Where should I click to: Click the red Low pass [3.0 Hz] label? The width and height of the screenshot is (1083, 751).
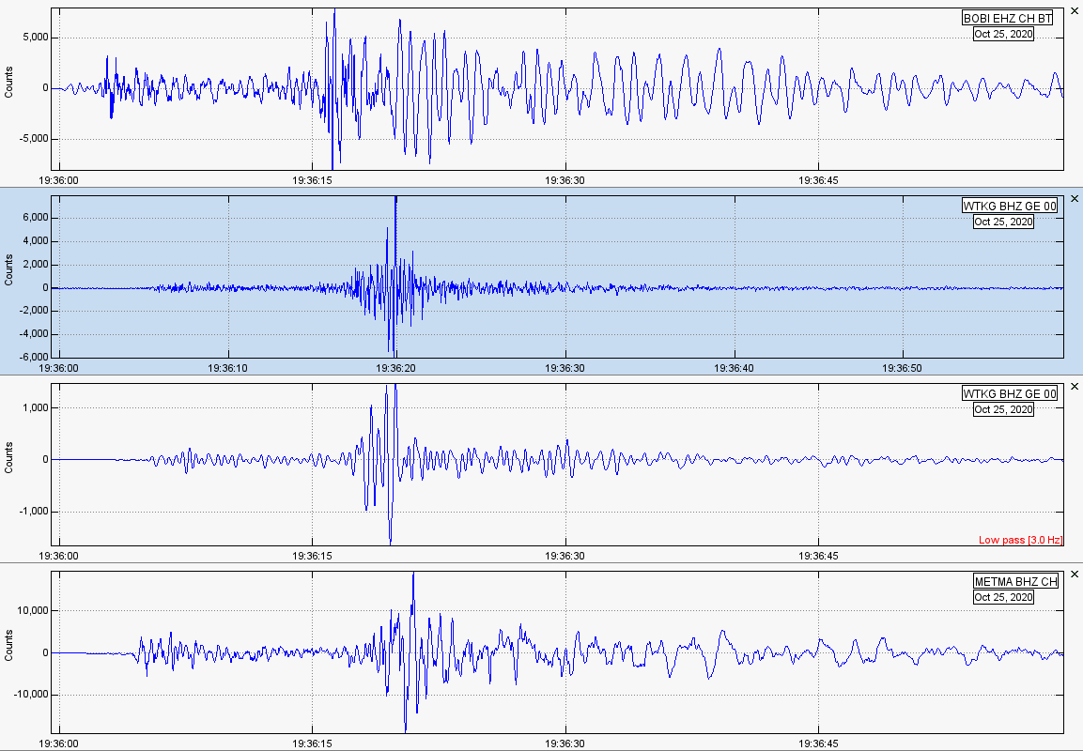[1019, 540]
